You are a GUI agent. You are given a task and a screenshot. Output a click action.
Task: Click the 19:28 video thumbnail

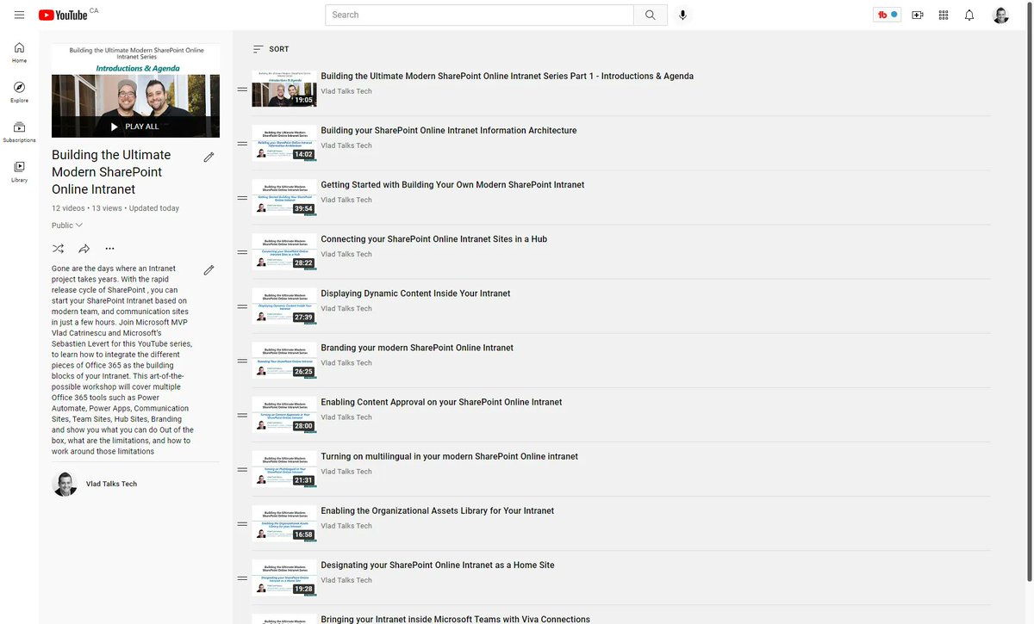pos(284,577)
